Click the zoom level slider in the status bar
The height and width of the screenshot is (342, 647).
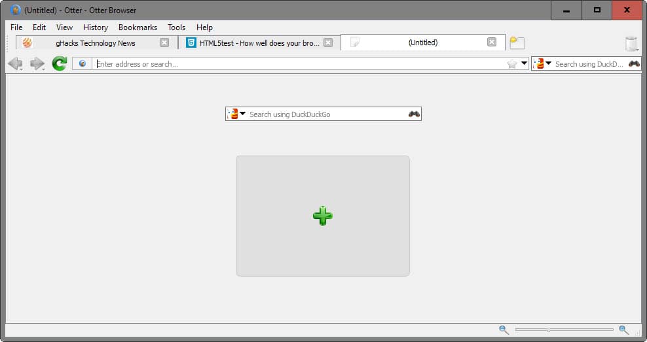click(564, 330)
